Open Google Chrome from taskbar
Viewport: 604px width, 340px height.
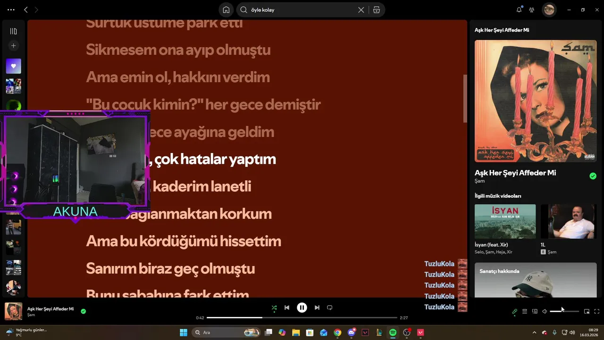(x=337, y=332)
